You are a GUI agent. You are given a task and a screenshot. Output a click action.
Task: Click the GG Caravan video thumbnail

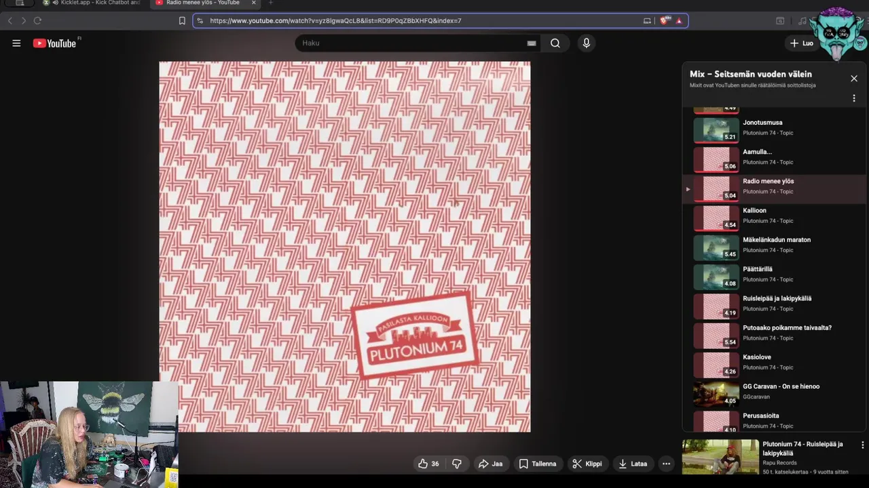pos(716,394)
